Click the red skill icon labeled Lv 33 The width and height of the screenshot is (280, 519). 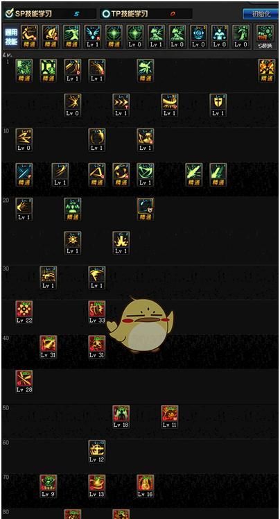click(97, 309)
